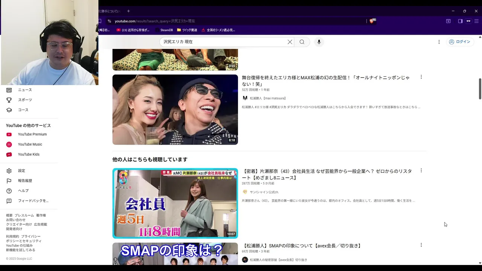Open footer link 広告掲載

(x=41, y=224)
